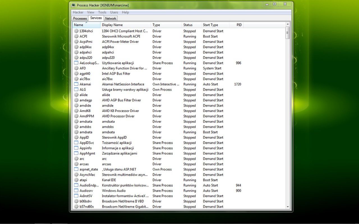Viewport: 359px width, 224px height.
Task: Open the Users menu
Action: 114,12
